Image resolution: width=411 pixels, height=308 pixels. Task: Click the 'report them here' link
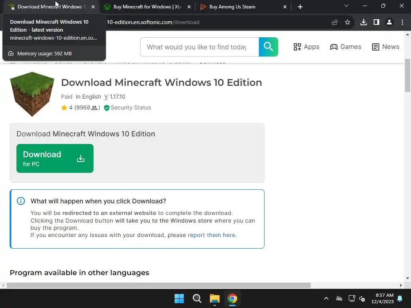212,235
